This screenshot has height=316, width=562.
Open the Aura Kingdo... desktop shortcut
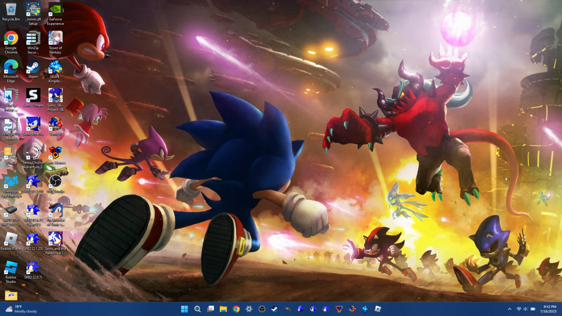[x=55, y=72]
